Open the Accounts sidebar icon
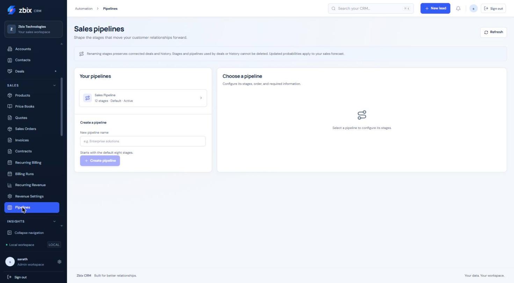This screenshot has height=283, width=514. coord(10,49)
